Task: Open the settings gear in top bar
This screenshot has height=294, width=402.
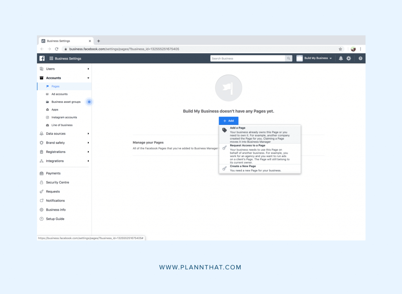Action: pyautogui.click(x=349, y=58)
